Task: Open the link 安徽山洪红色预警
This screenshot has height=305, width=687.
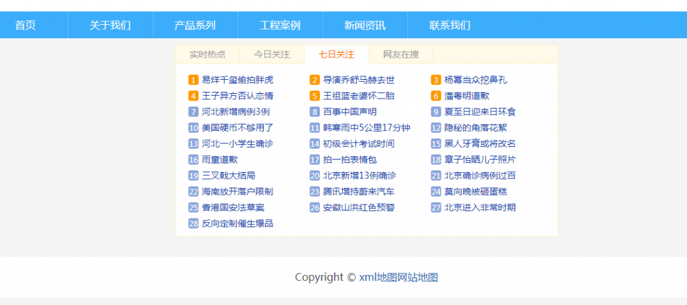Action: (x=359, y=207)
